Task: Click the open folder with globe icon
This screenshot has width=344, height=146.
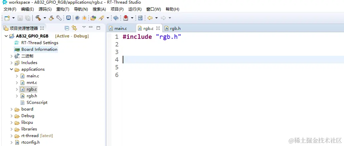Action: [93, 18]
